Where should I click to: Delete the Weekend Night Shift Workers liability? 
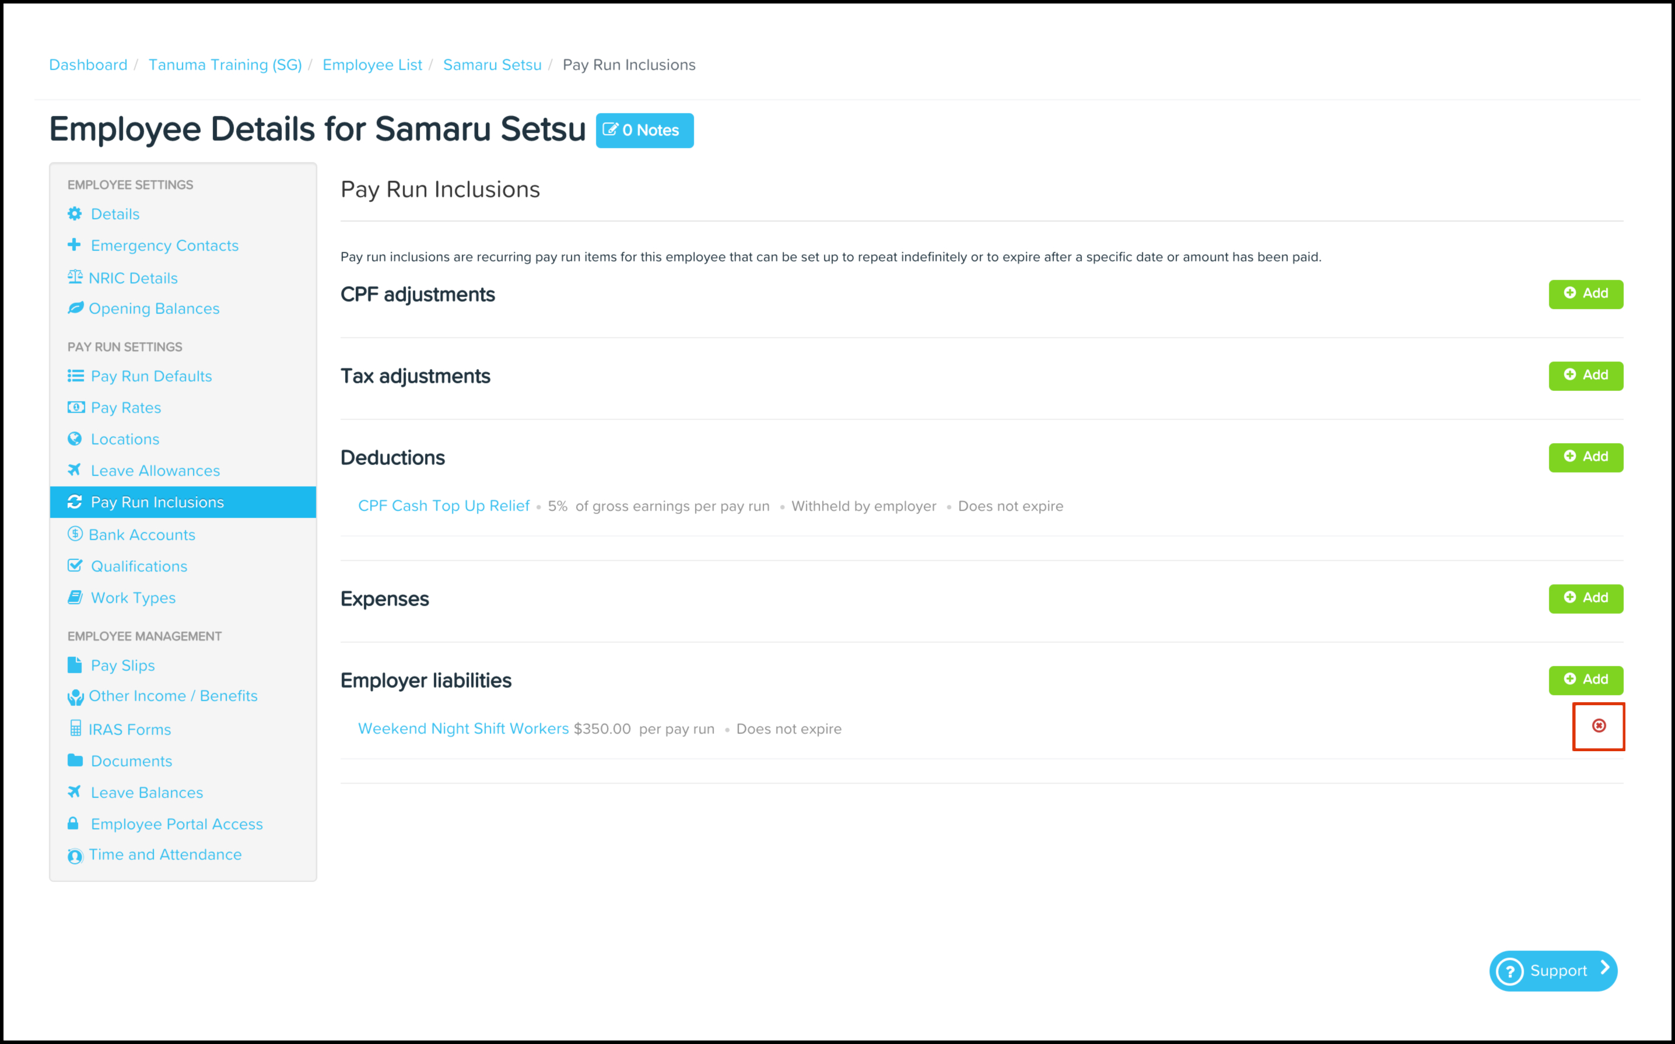[x=1599, y=726]
